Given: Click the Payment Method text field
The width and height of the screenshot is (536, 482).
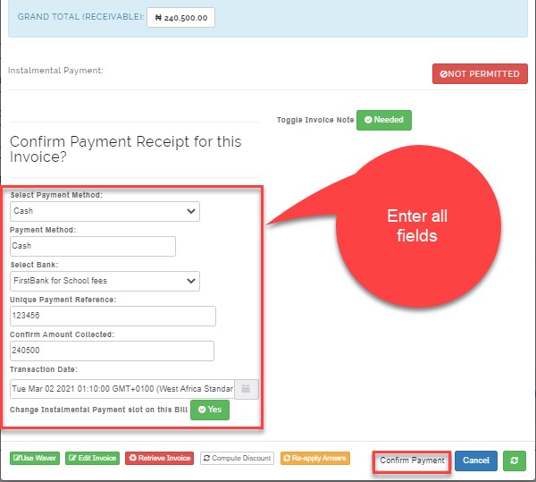Looking at the screenshot, I should coord(93,246).
